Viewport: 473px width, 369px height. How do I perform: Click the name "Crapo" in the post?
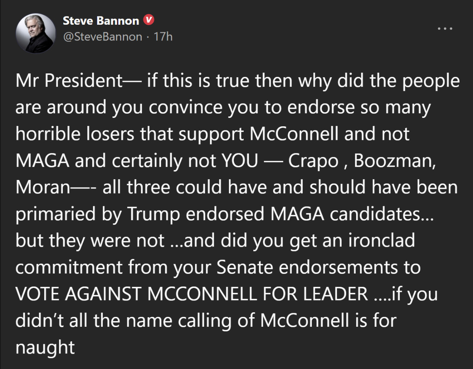[x=313, y=161]
